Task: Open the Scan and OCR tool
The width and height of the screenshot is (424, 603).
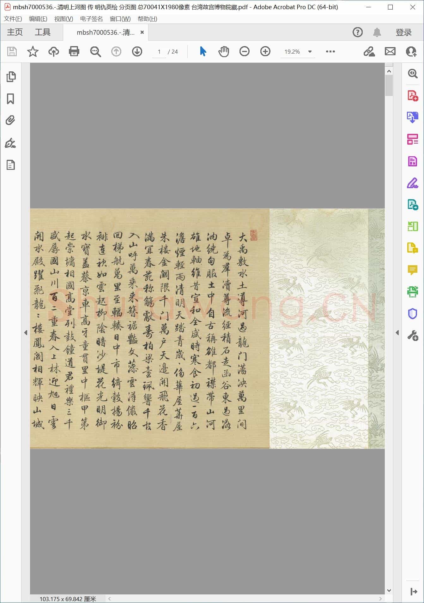Action: click(x=413, y=292)
